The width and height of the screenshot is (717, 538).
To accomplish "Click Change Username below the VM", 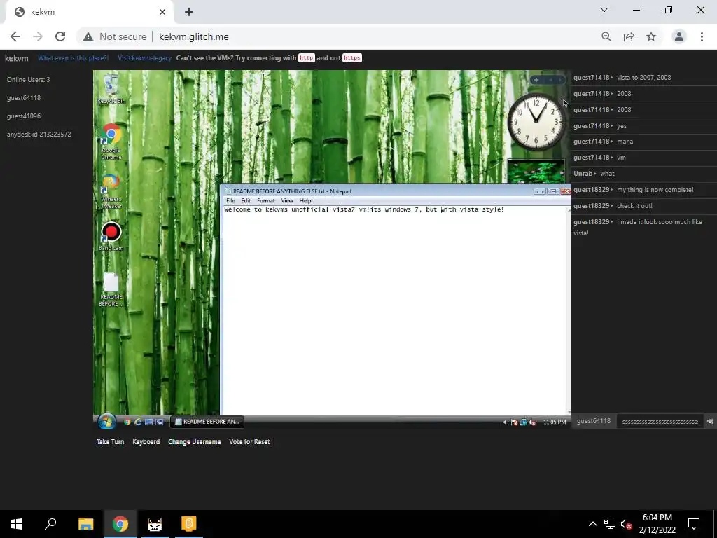I will tap(195, 441).
